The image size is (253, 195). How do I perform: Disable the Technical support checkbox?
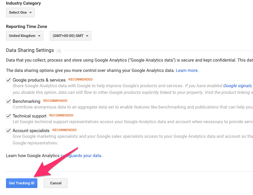pyautogui.click(x=9, y=116)
